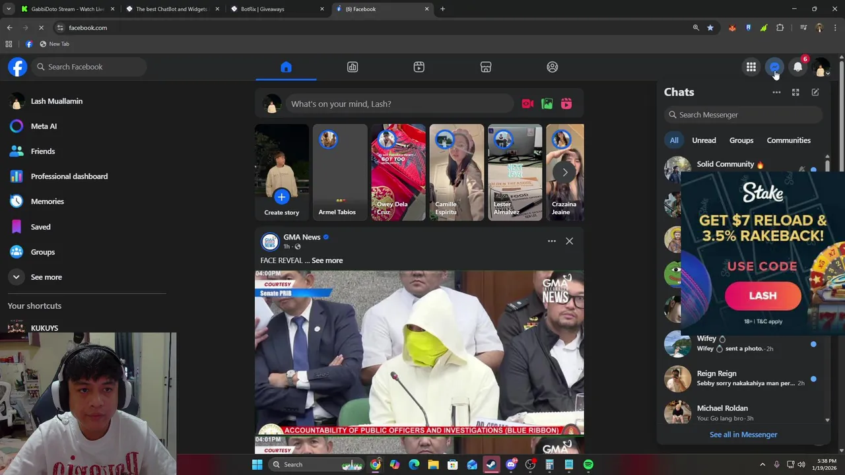Open the Facebook Home feed tab
Image resolution: width=845 pixels, height=475 pixels.
[x=286, y=67]
